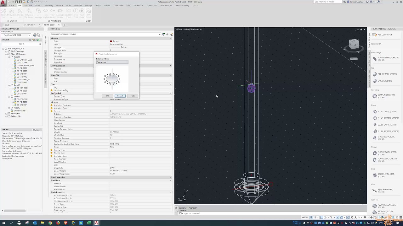Viewport: 403px width, 226px height.
Task: Collapse the Part Properties section
Action: [x=170, y=177]
